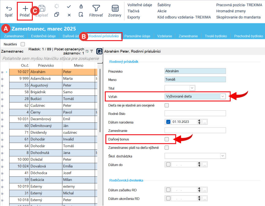Open the Vzdelanie tab

(x=165, y=36)
